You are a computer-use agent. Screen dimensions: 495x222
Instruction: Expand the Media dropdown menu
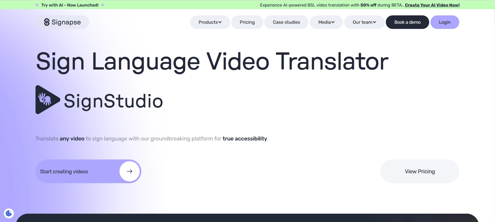326,22
